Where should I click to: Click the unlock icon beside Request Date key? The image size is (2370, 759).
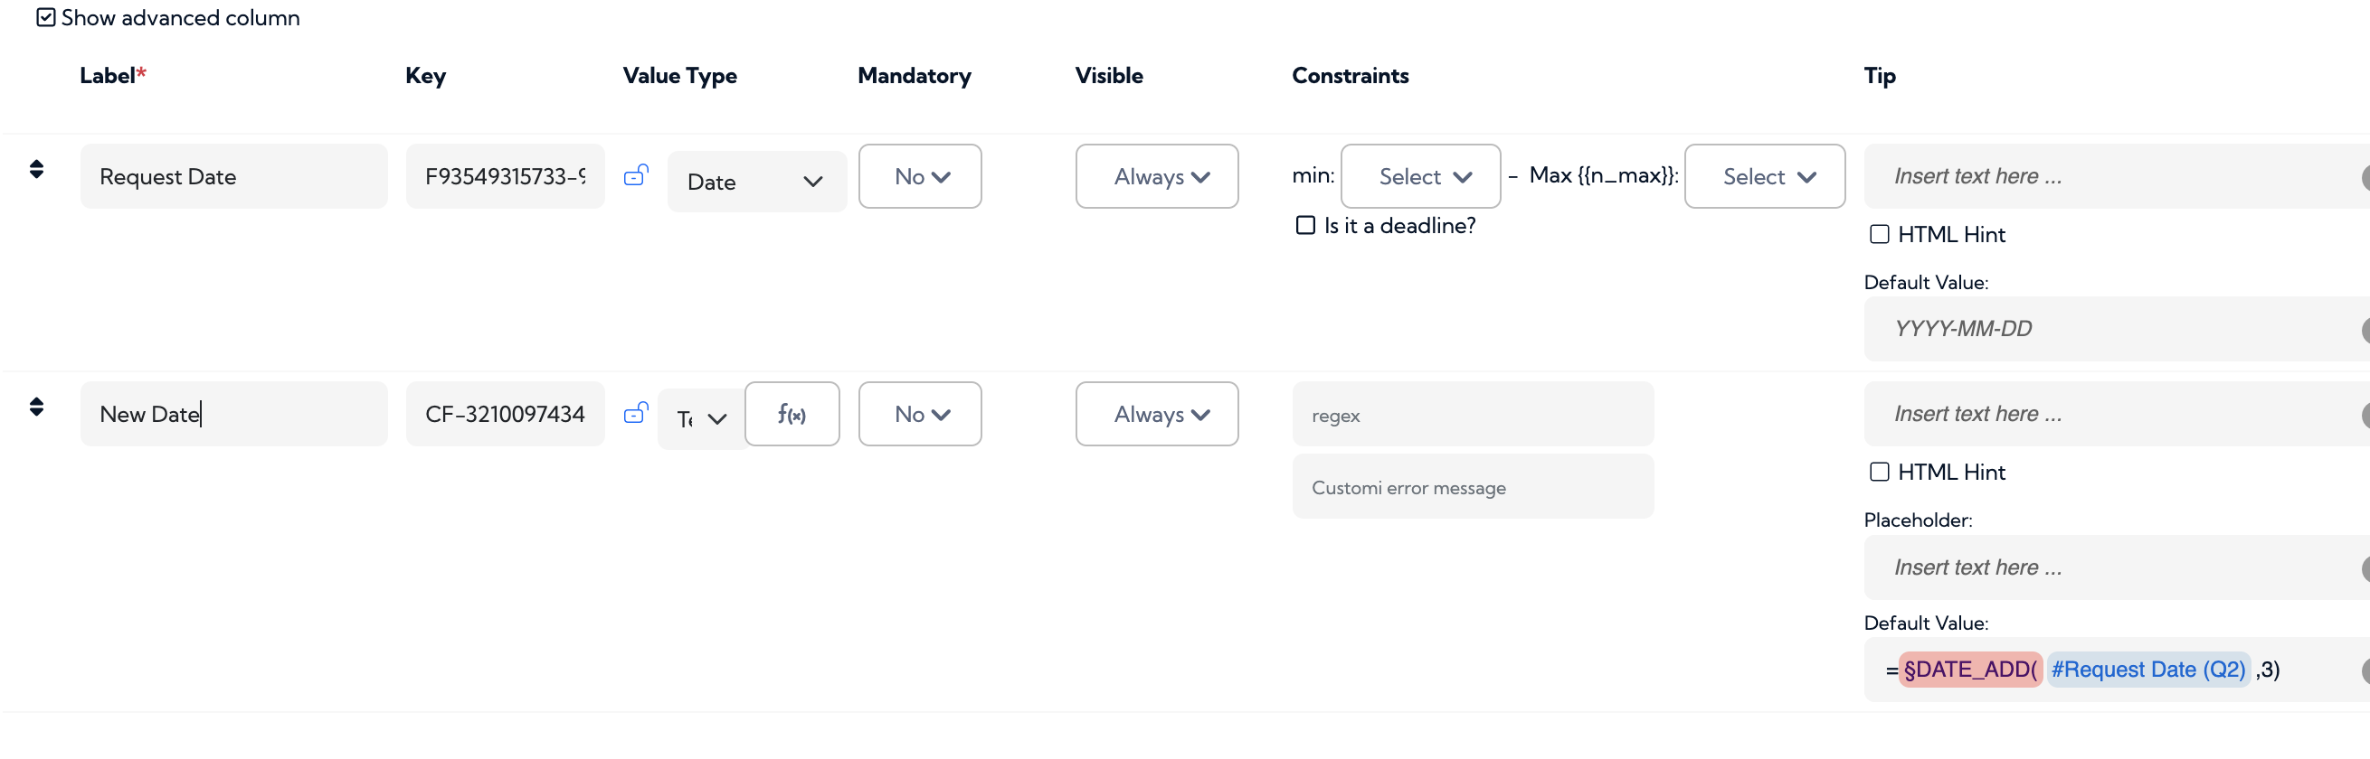(x=636, y=174)
